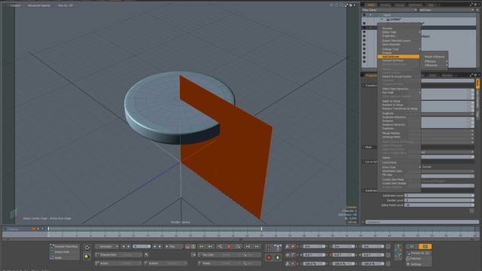
Task: Click the red record keyframe icon
Action: pos(229,246)
